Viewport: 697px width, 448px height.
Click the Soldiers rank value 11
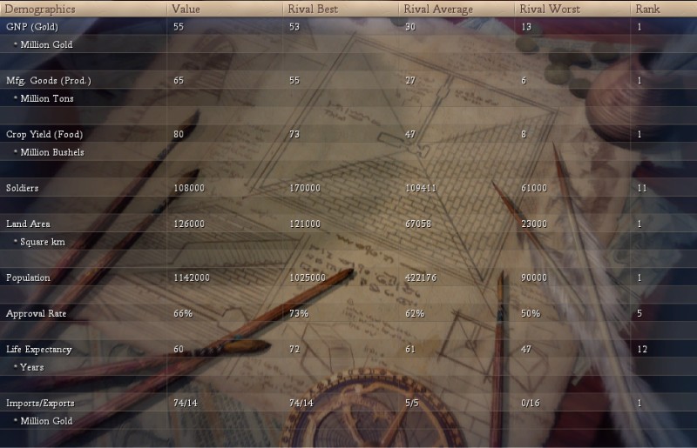pos(640,188)
